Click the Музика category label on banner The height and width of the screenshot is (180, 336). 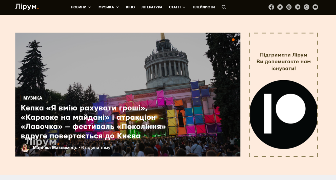click(x=33, y=98)
